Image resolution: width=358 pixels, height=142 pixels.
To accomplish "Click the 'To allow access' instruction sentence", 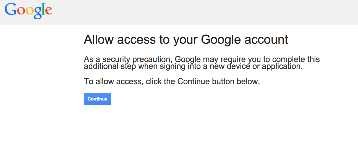I will coord(172,82).
